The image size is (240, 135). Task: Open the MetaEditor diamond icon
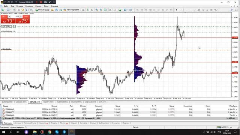click(52, 10)
